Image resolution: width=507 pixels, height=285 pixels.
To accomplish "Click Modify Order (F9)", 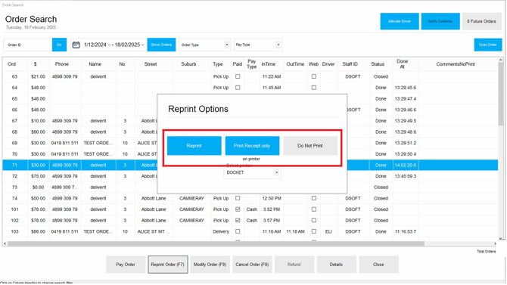I will (210, 265).
